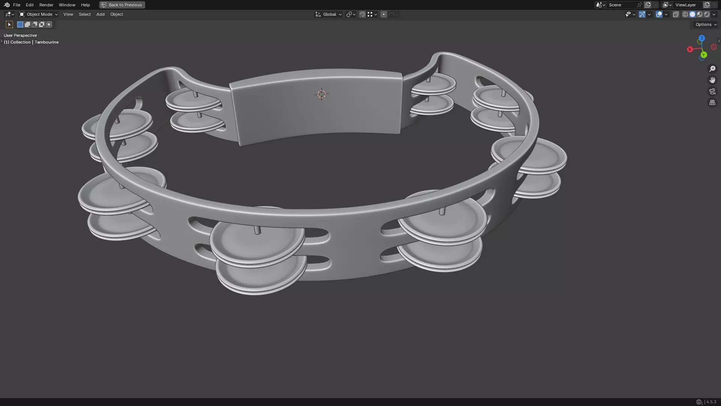Click the tweak select tool icon
Image resolution: width=721 pixels, height=406 pixels.
point(9,24)
